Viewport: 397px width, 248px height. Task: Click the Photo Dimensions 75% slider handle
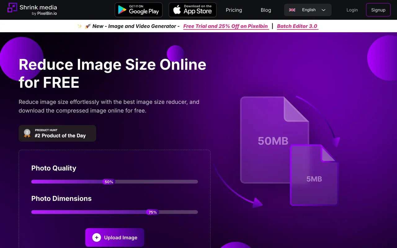(153, 212)
